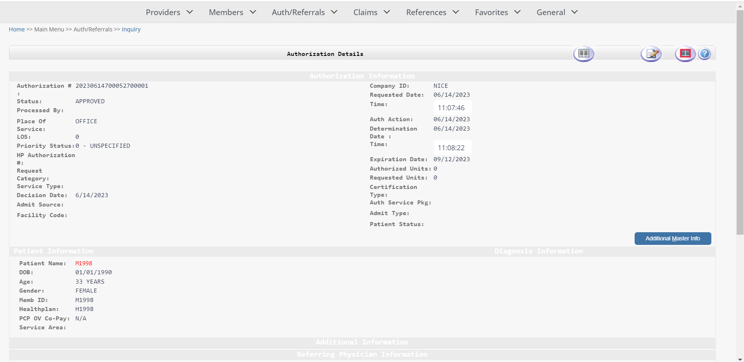744x362 pixels.
Task: Open the General menu
Action: click(x=557, y=12)
